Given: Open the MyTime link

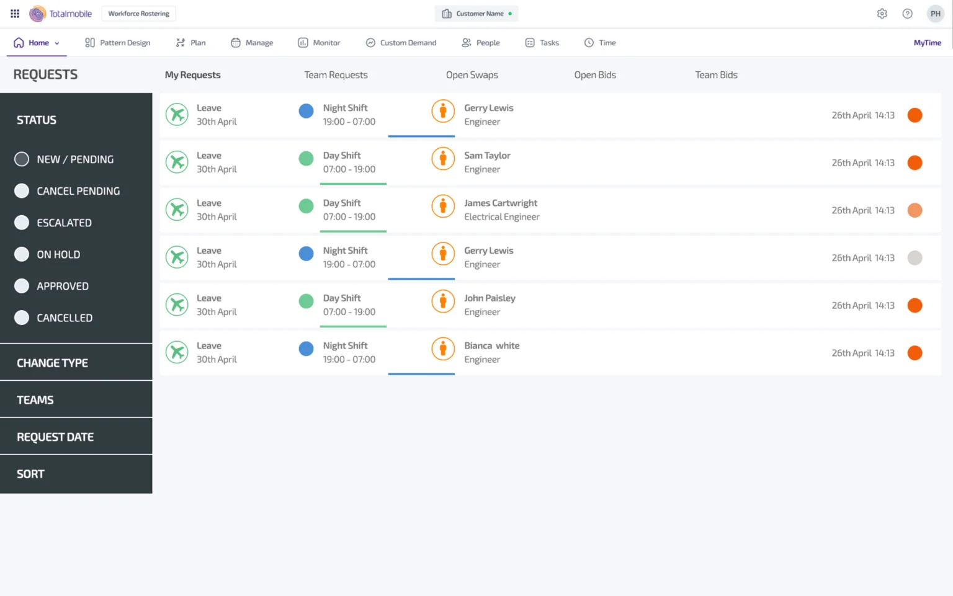Looking at the screenshot, I should tap(927, 43).
